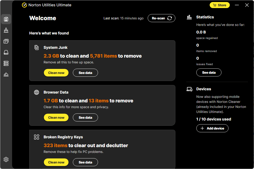Add device in Devices section

pos(212,128)
